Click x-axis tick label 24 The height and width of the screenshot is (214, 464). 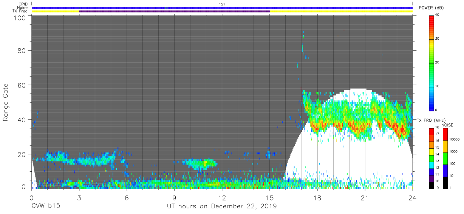point(412,197)
